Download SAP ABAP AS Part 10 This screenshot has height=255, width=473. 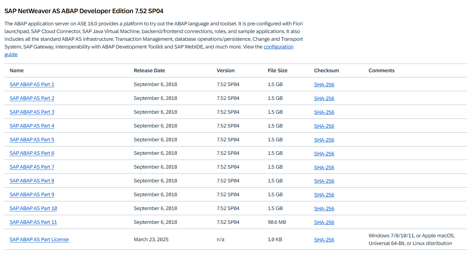tap(33, 208)
